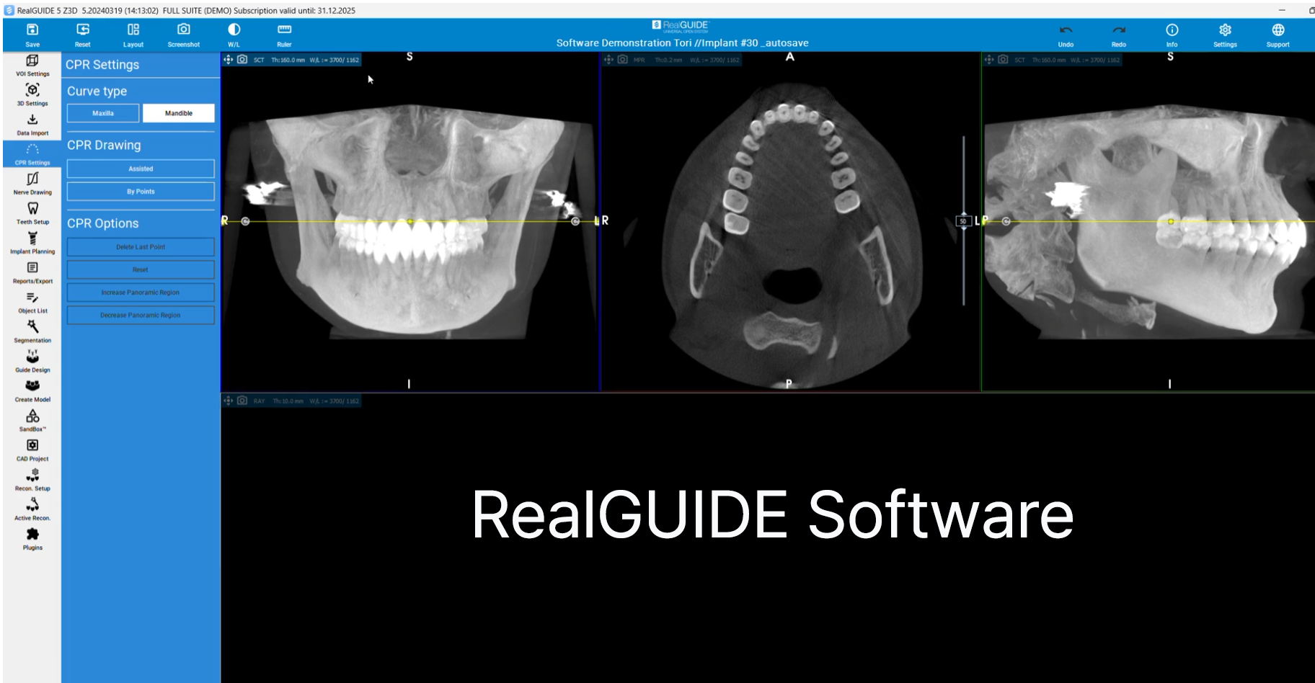
Task: Choose By Points CPR drawing
Action: pyautogui.click(x=141, y=192)
